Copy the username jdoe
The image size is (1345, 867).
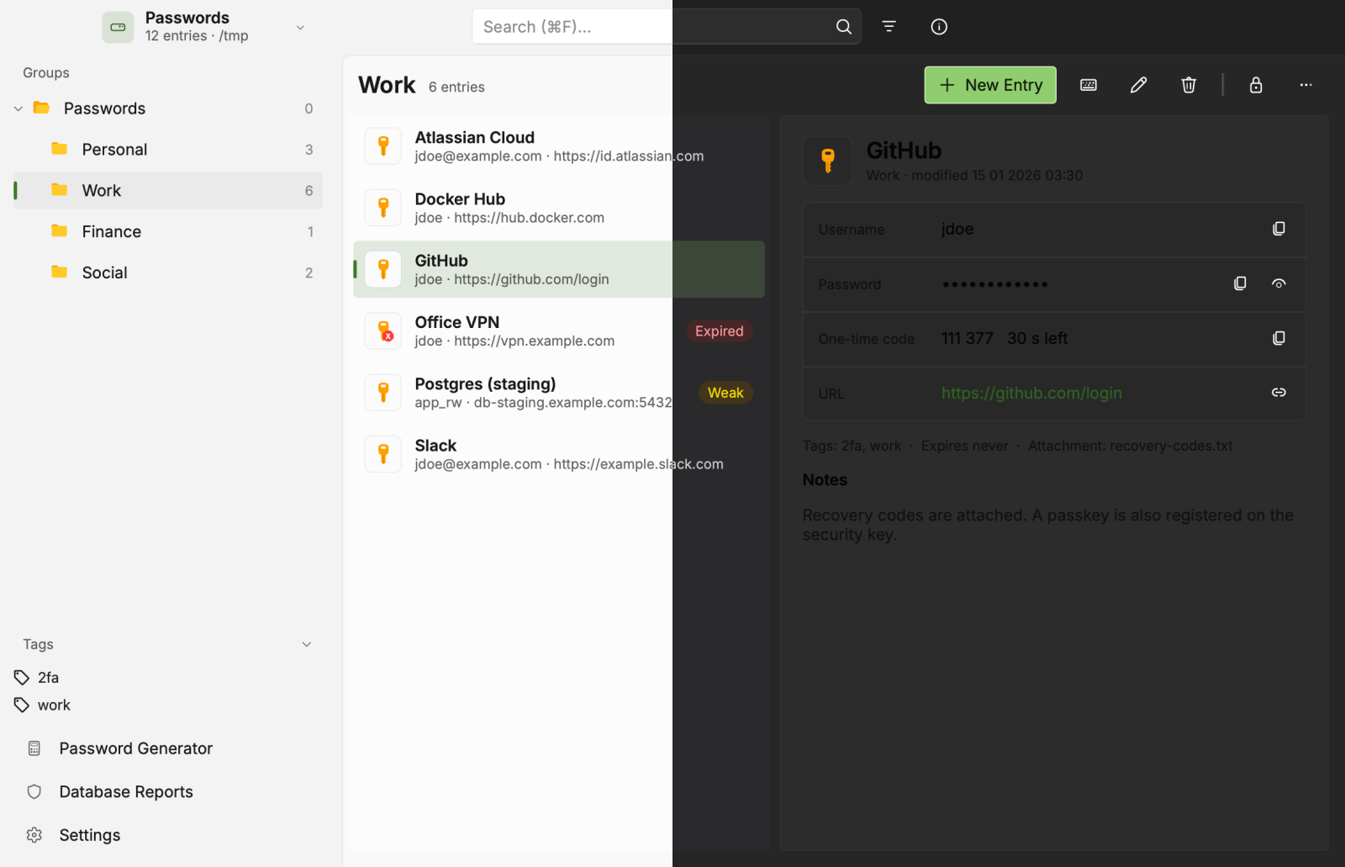pyautogui.click(x=1279, y=229)
